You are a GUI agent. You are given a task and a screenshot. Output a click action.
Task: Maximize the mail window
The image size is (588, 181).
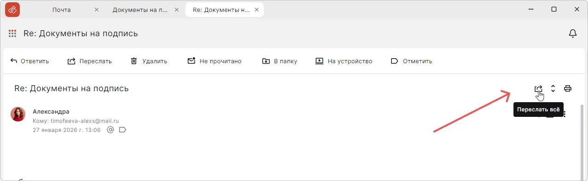554,9
